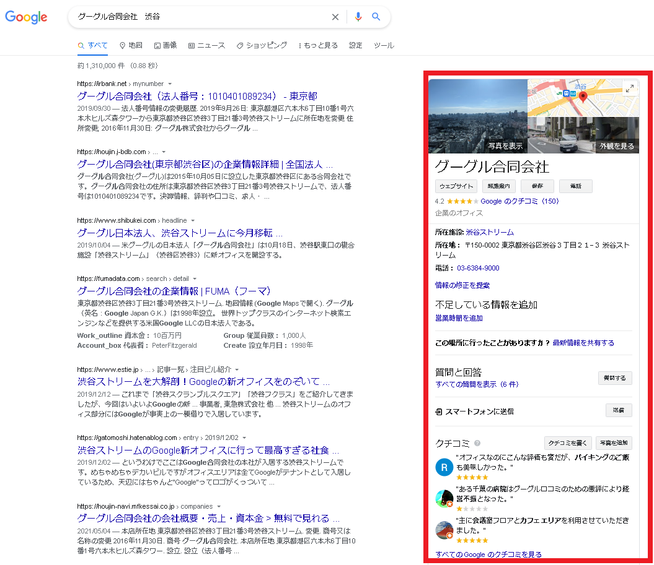Open the map thumbnail of 渋谷

point(583,98)
